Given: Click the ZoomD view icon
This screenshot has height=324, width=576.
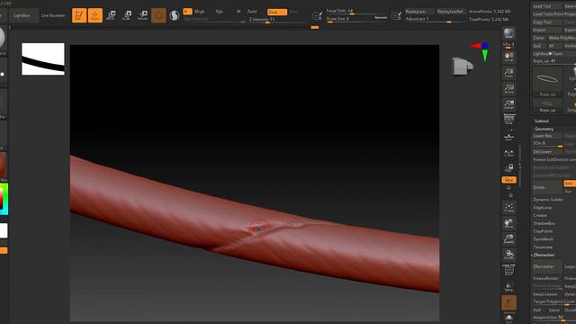Looking at the screenshot, I should 508,239.
